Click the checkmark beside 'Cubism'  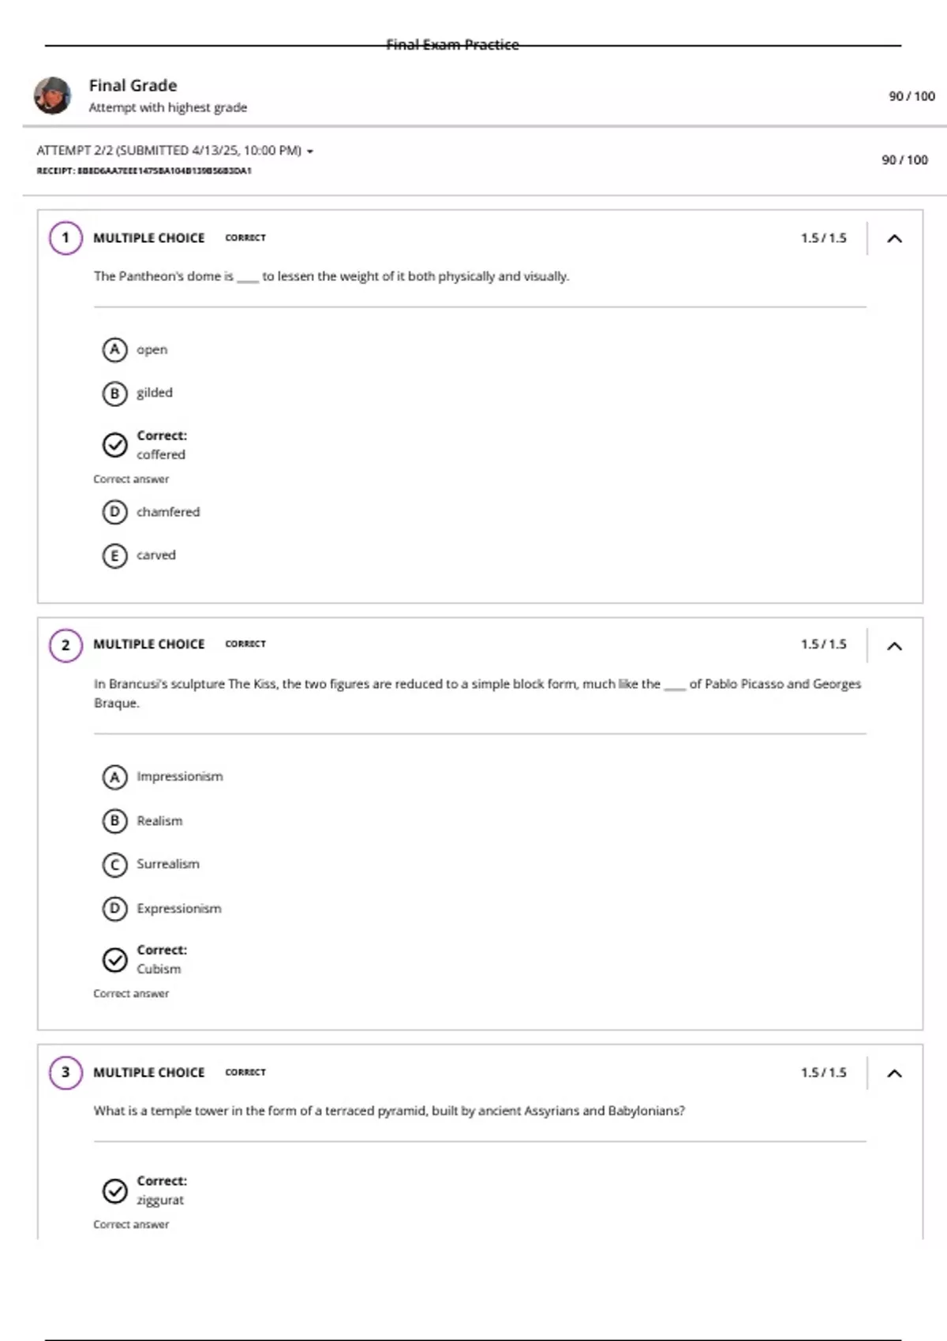(114, 959)
